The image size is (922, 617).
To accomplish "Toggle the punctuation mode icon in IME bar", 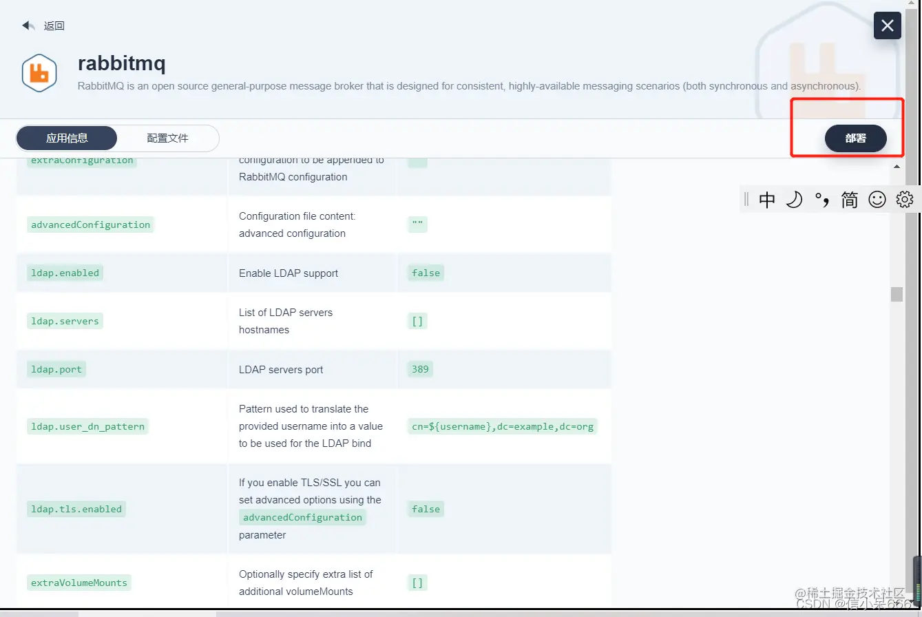I will (x=822, y=200).
